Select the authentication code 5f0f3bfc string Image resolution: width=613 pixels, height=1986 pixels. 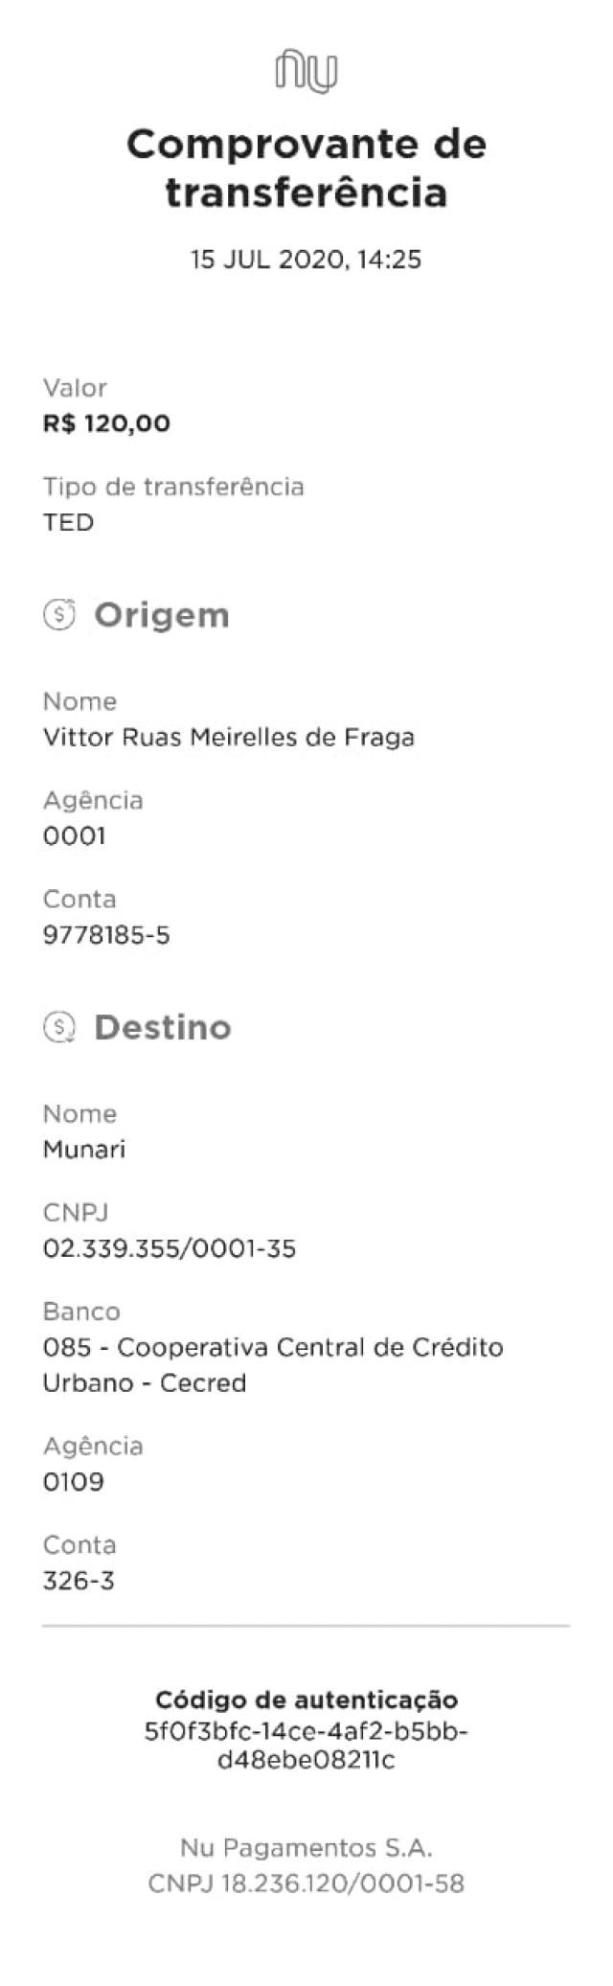coord(306,1746)
